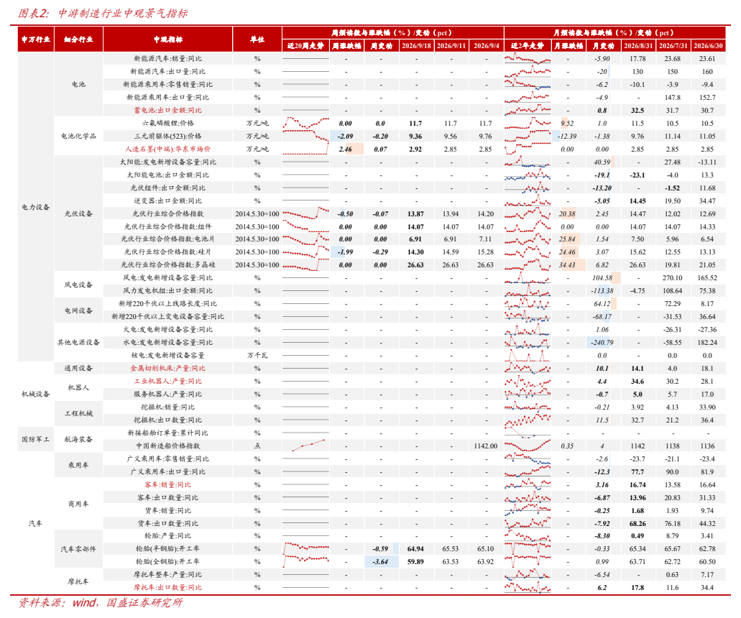Click the "风电设备" sub-industry cell
The width and height of the screenshot is (741, 618).
[78, 285]
